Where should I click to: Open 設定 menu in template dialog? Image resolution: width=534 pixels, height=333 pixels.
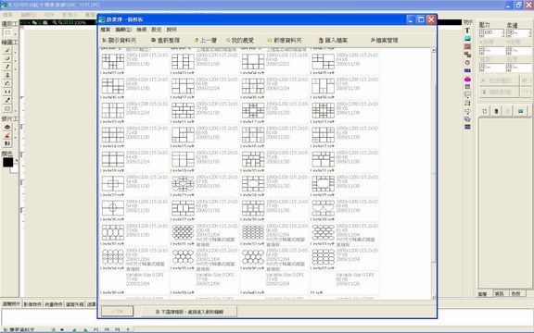point(157,30)
